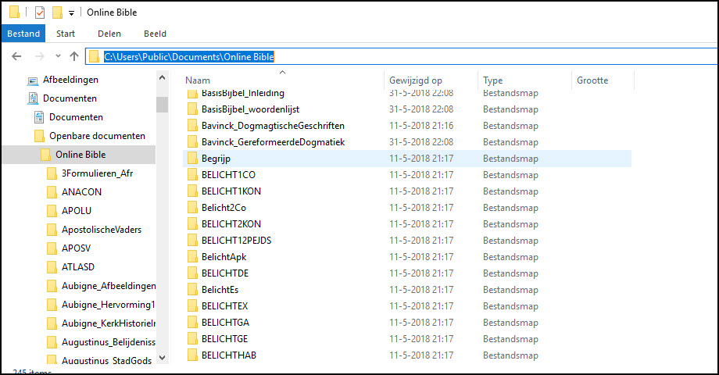
Task: Select APOLU folder in sidebar
Action: [x=77, y=211]
